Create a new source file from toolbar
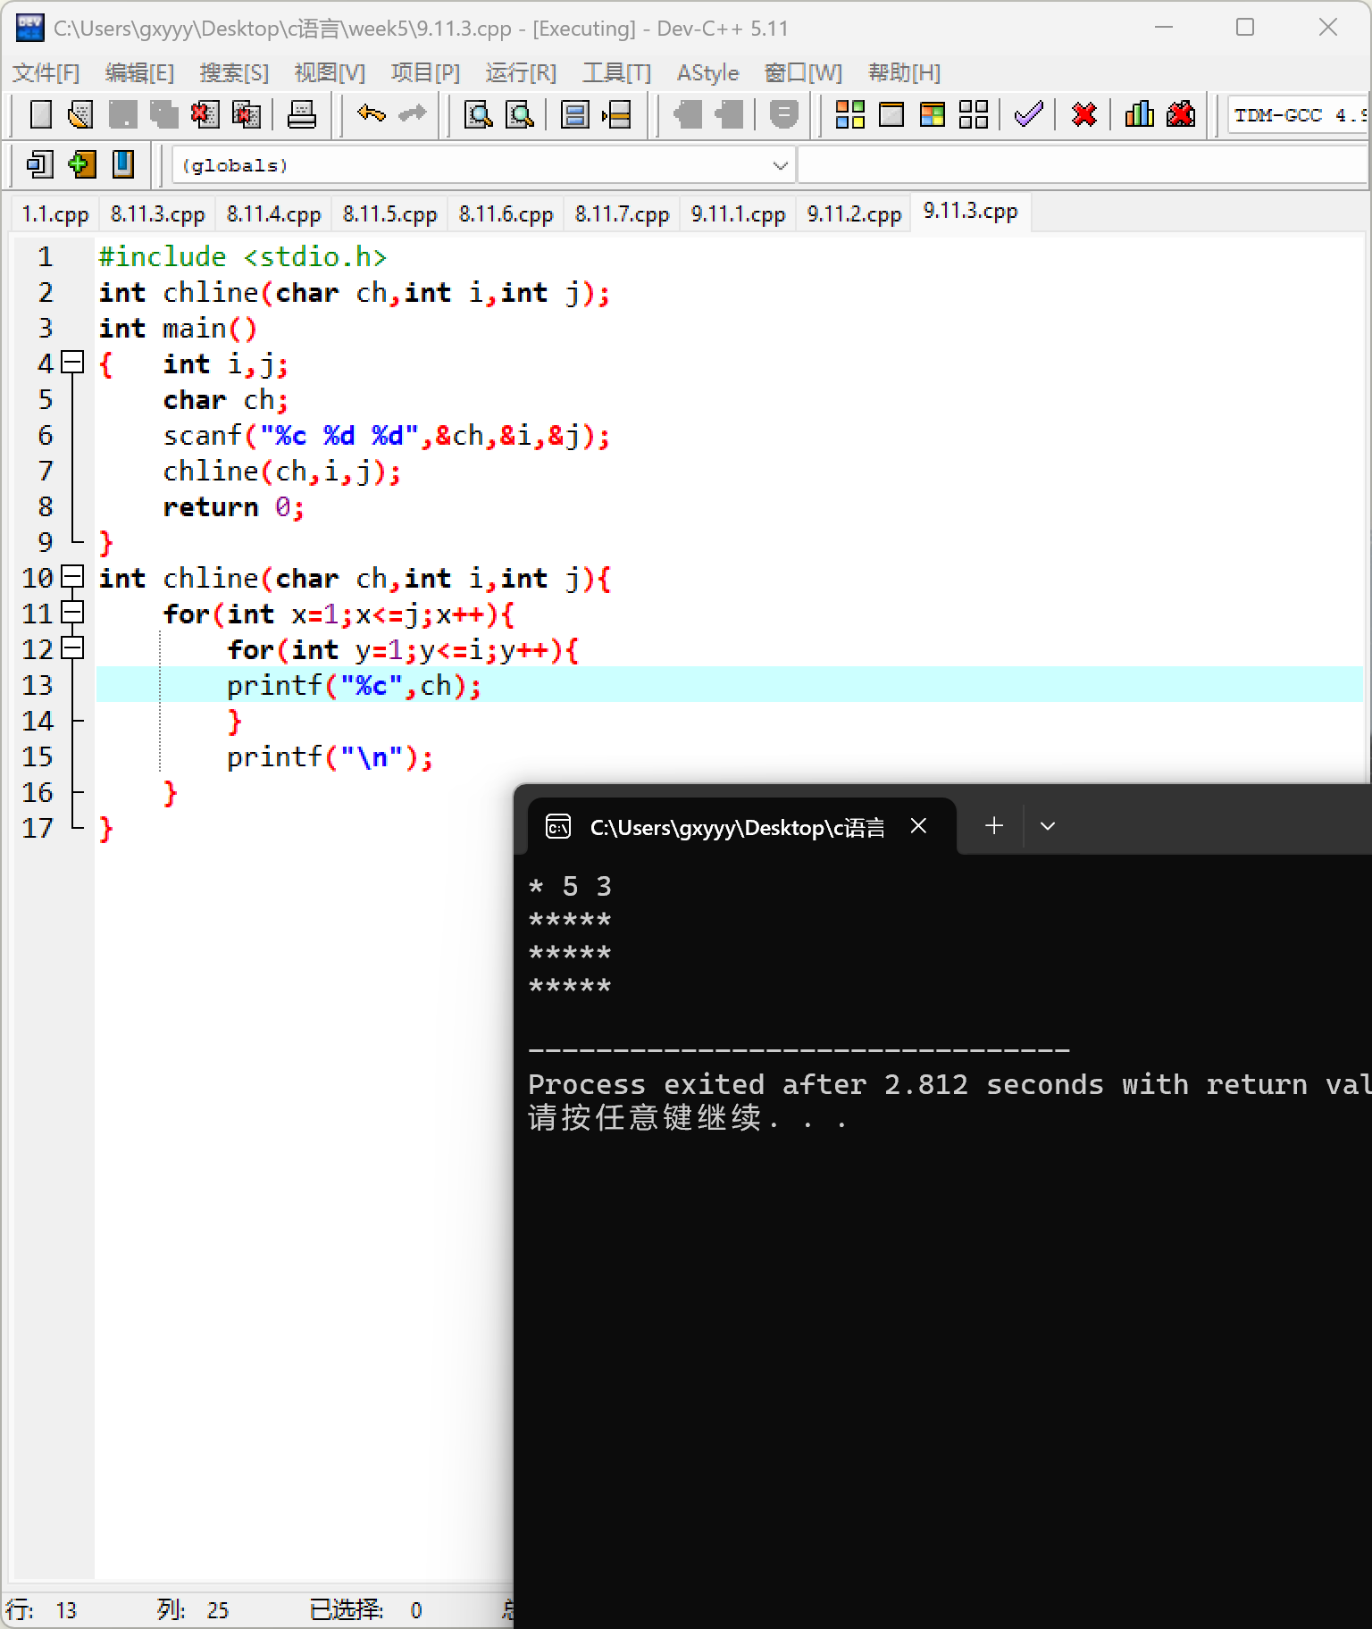Viewport: 1372px width, 1629px height. 41,114
